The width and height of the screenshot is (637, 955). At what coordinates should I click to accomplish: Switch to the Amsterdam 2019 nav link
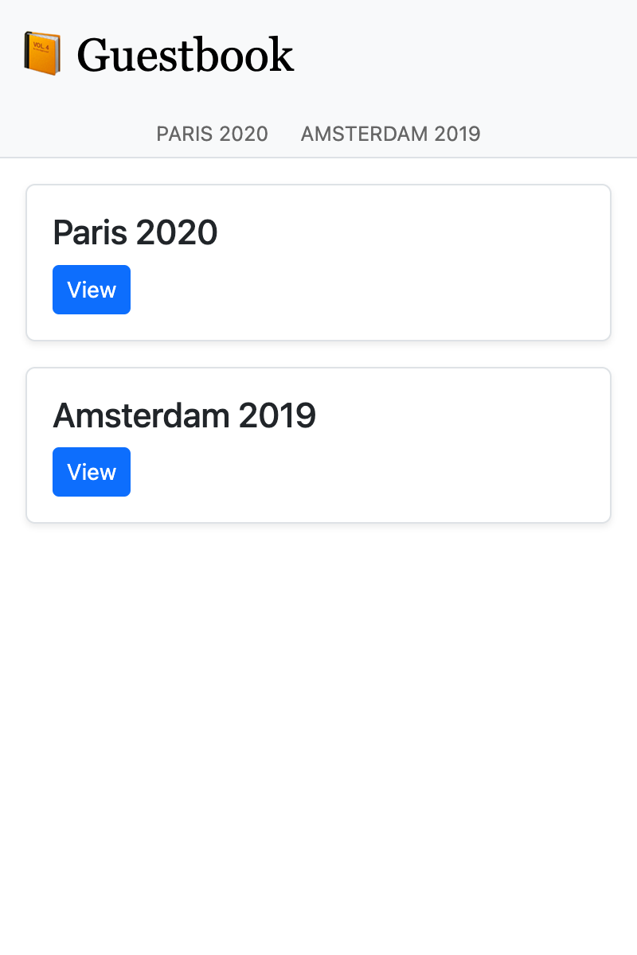click(x=390, y=134)
